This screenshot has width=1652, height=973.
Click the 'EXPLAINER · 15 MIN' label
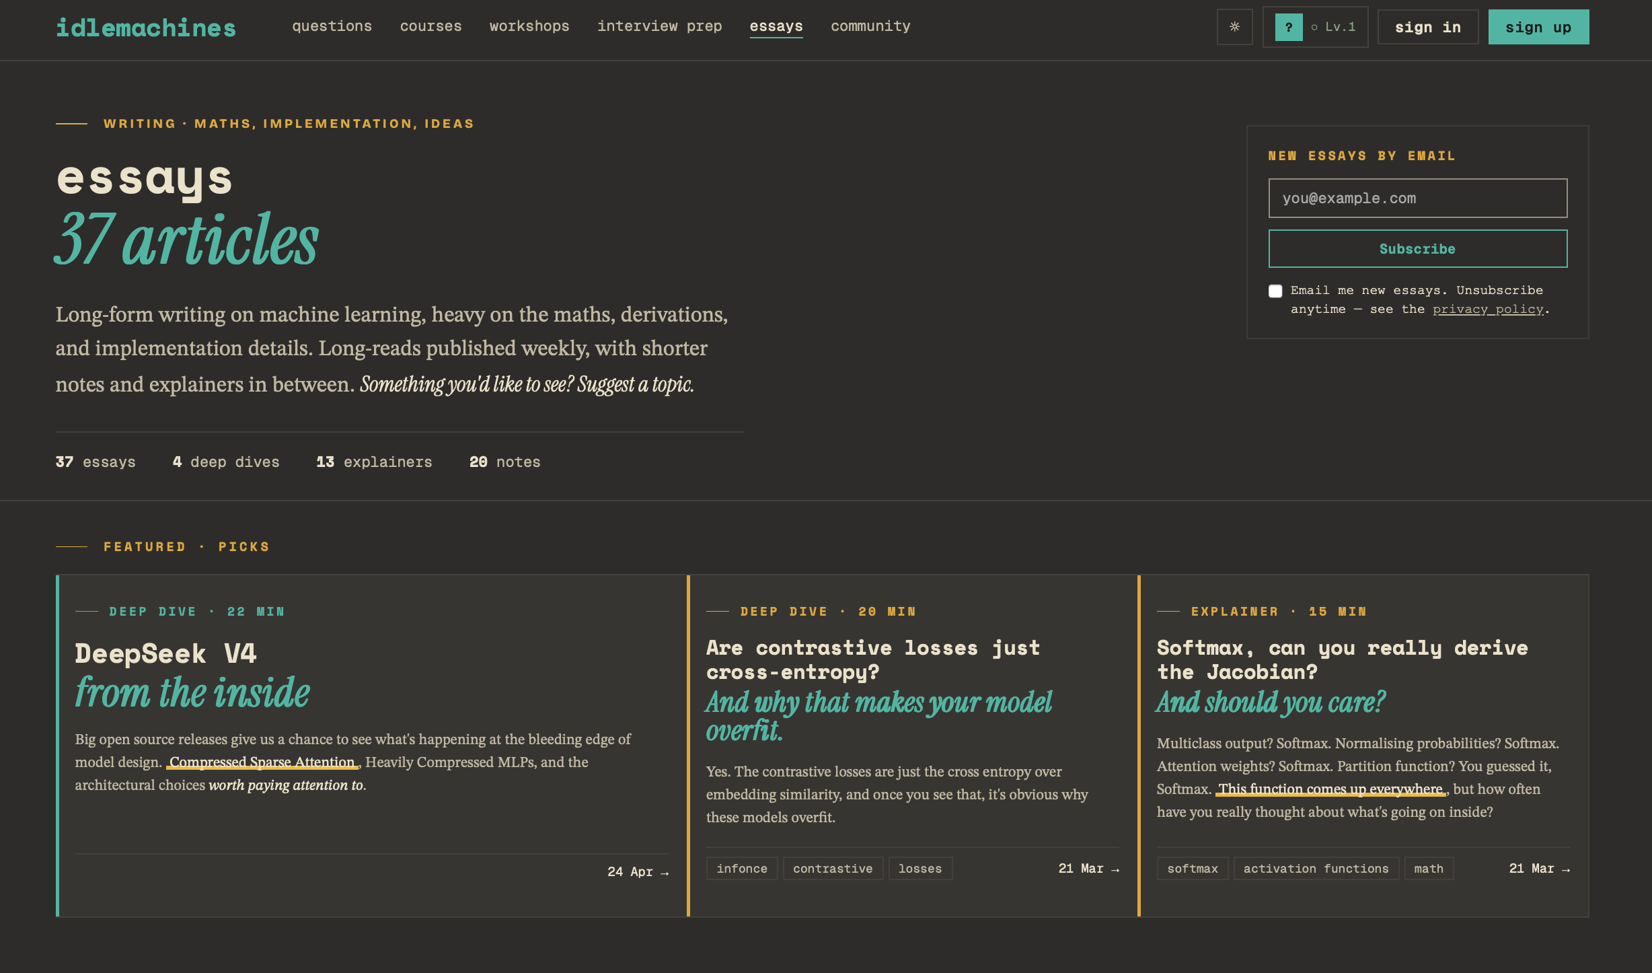(1279, 612)
